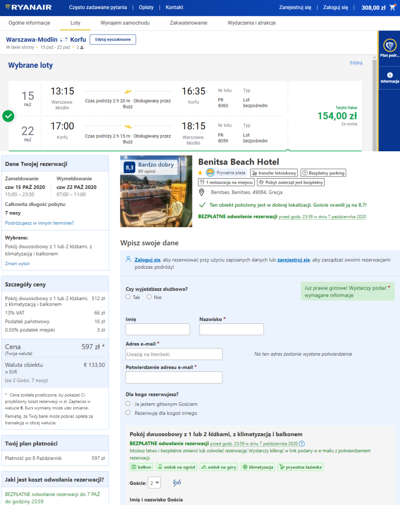
Task: Click the 8,3 rating score badge
Action: coord(130,167)
